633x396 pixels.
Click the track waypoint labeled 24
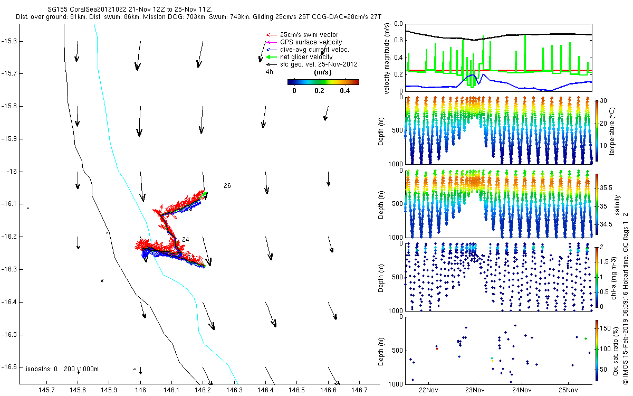click(186, 240)
